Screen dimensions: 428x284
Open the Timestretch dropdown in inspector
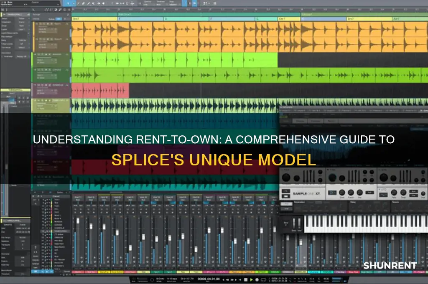tap(23, 22)
